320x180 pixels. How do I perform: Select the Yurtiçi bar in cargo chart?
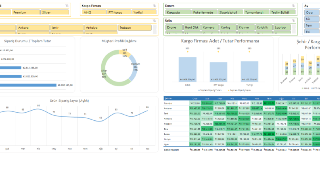[x=249, y=71]
